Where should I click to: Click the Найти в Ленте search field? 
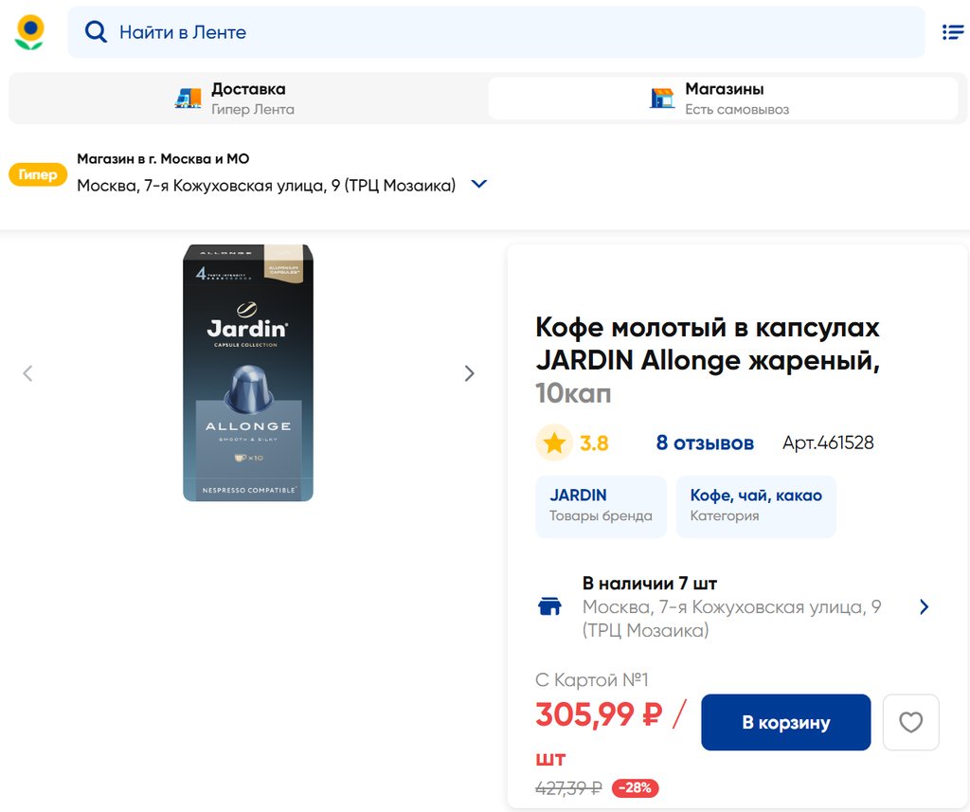(x=512, y=32)
